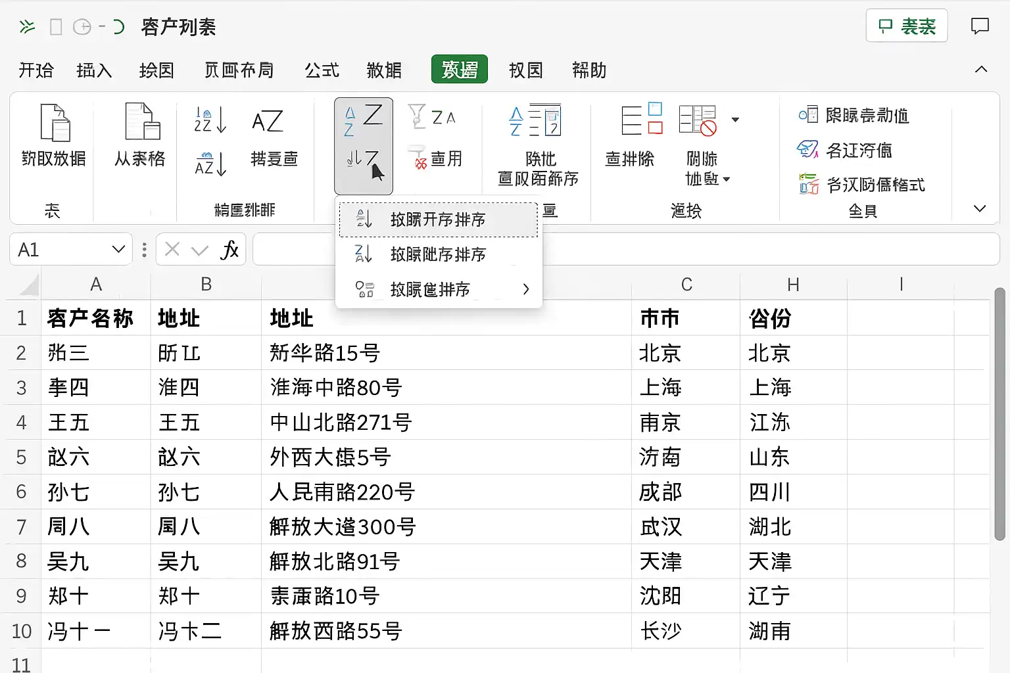This screenshot has height=673, width=1010.
Task: Click the From Table (从表格) icon
Action: (141, 123)
